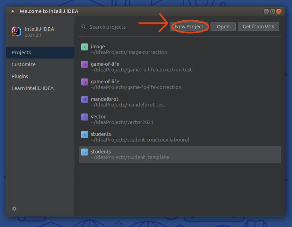Click path ~/IdeaProjects/vector2021
Image resolution: width=292 pixels, height=227 pixels.
pos(122,122)
